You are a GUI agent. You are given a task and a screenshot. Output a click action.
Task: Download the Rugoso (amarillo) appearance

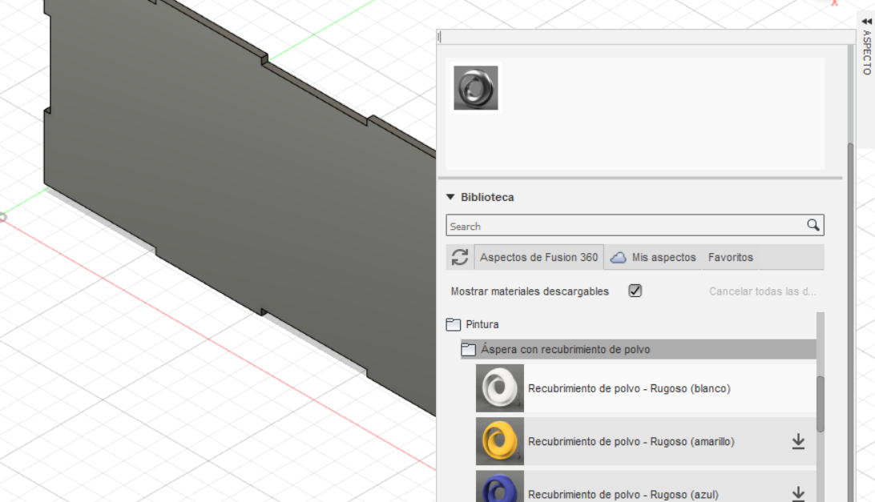[x=798, y=441]
